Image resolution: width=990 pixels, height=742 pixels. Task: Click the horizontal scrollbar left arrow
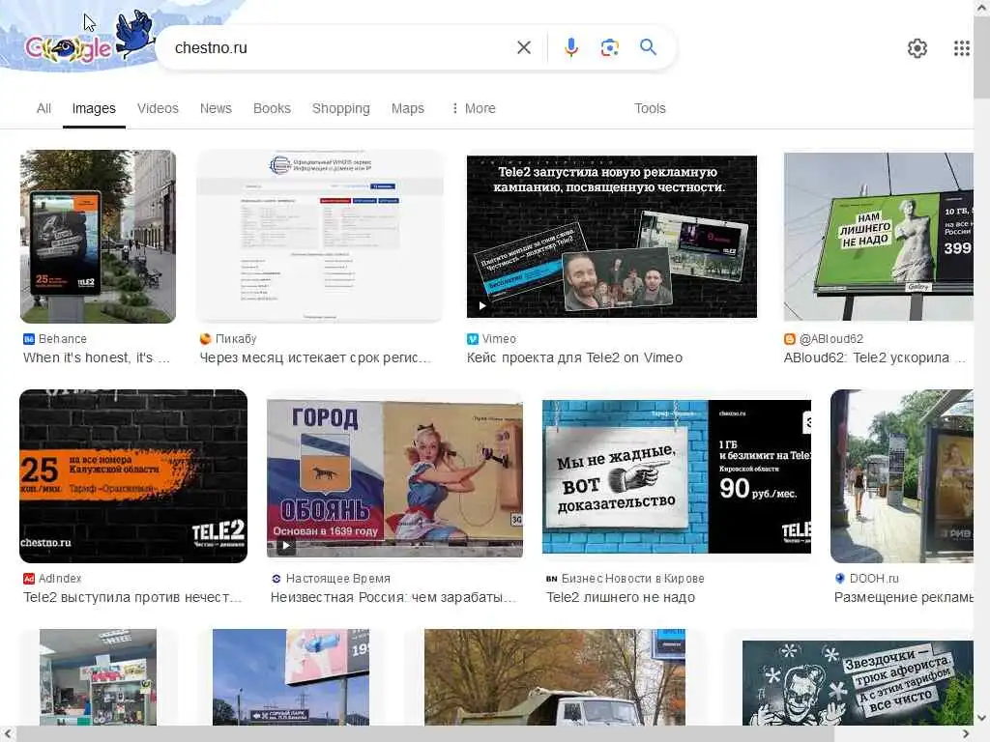[8, 734]
